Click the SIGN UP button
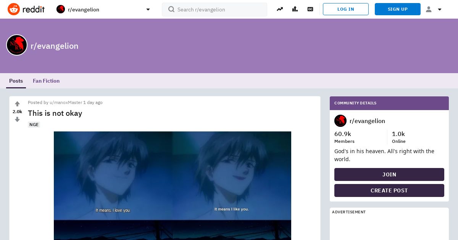Viewport: 458px width, 240px height. pos(398,9)
